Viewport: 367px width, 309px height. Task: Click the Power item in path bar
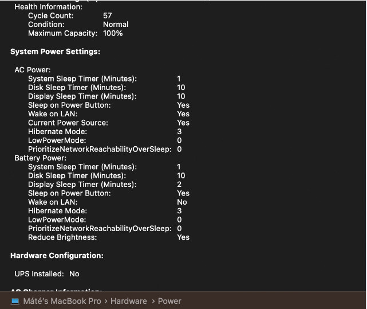pyautogui.click(x=169, y=301)
